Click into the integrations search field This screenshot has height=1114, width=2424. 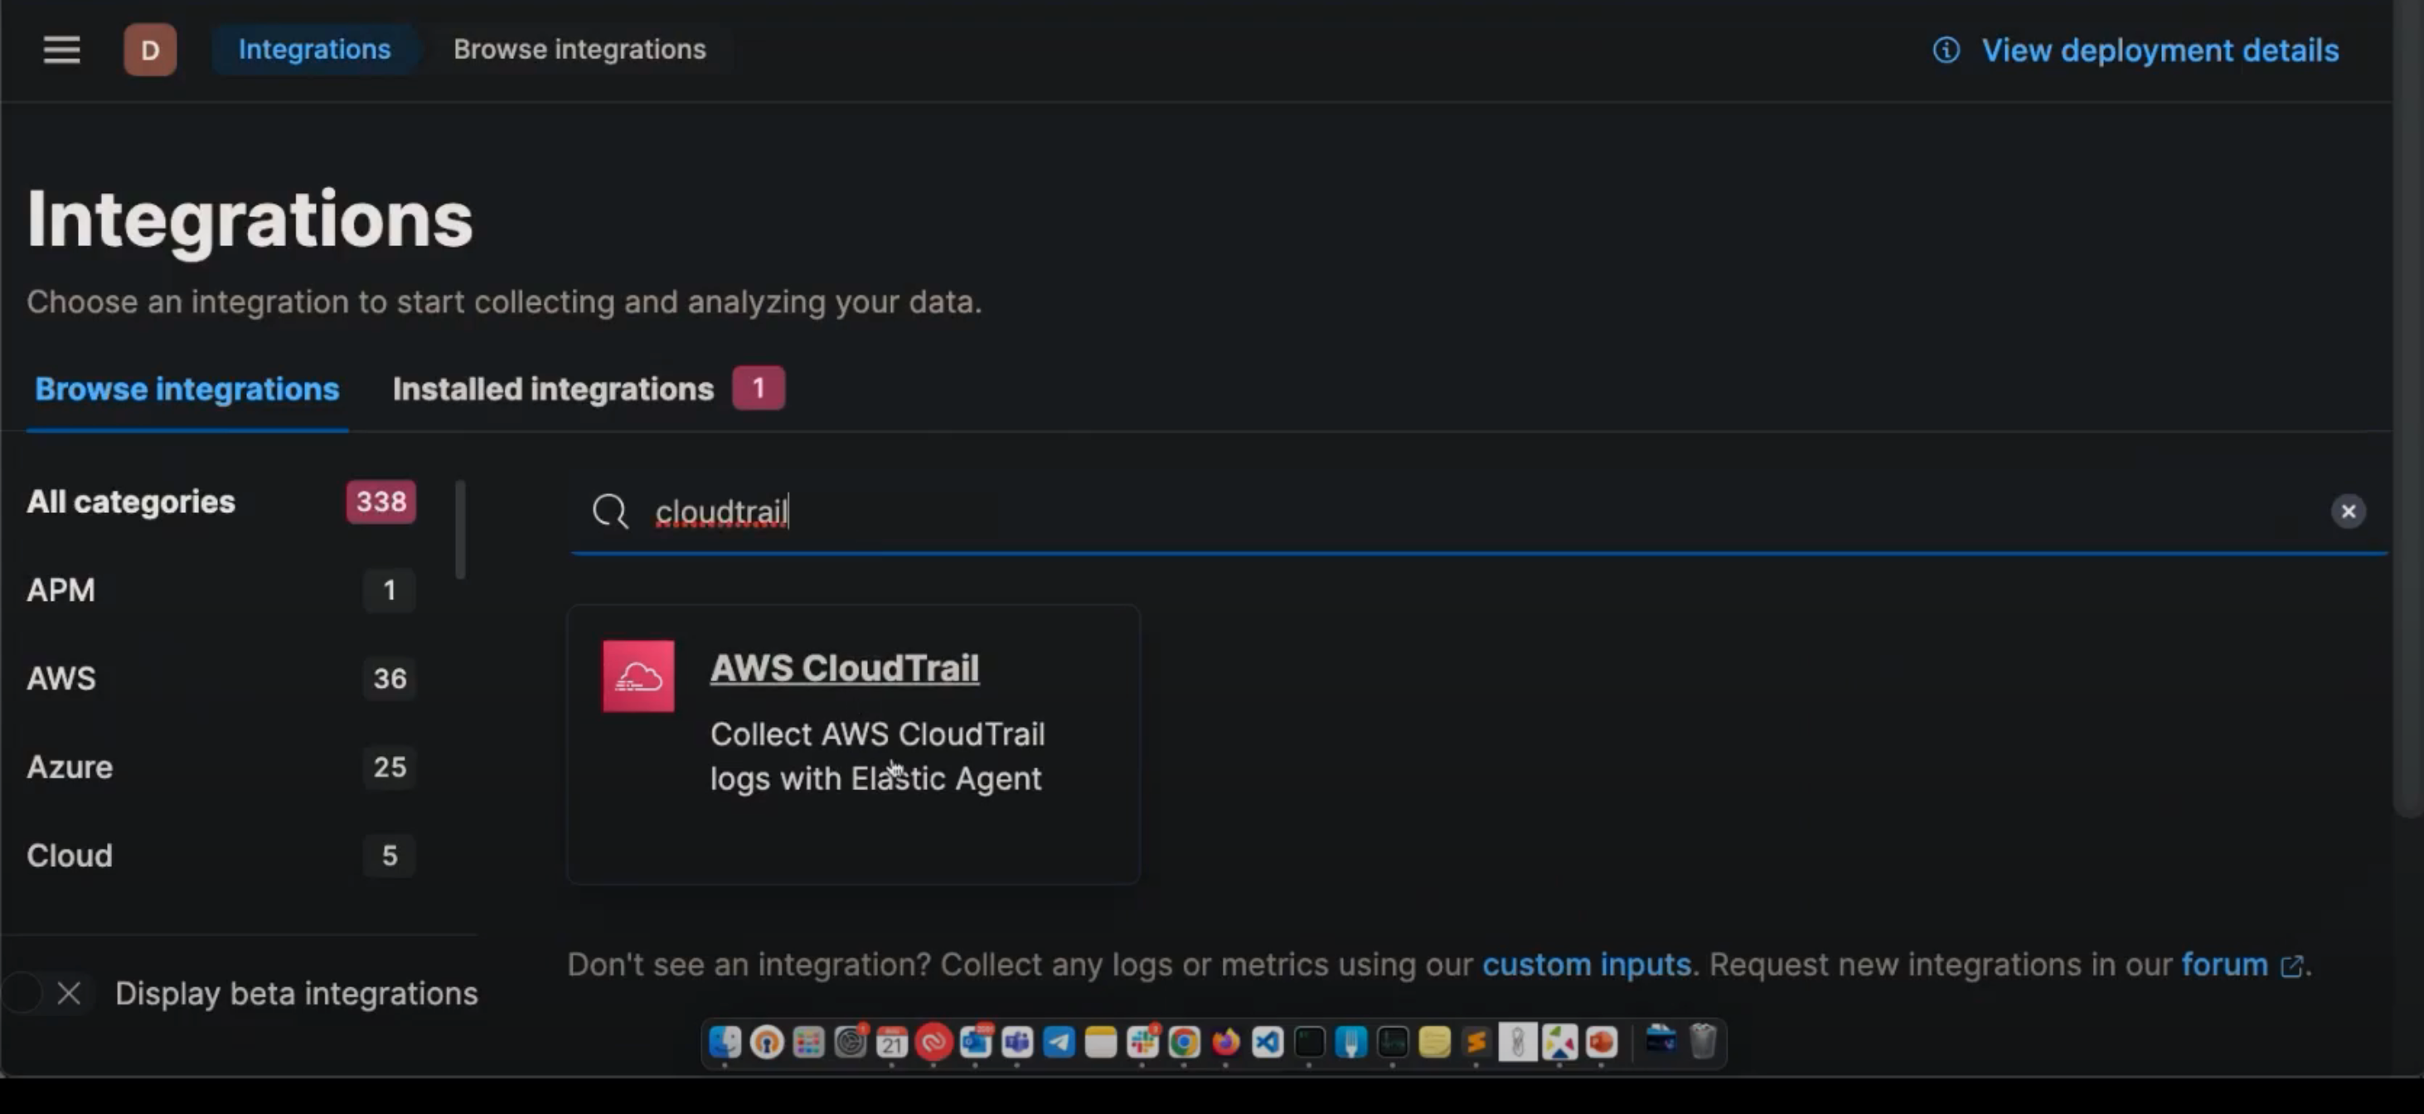point(1412,512)
